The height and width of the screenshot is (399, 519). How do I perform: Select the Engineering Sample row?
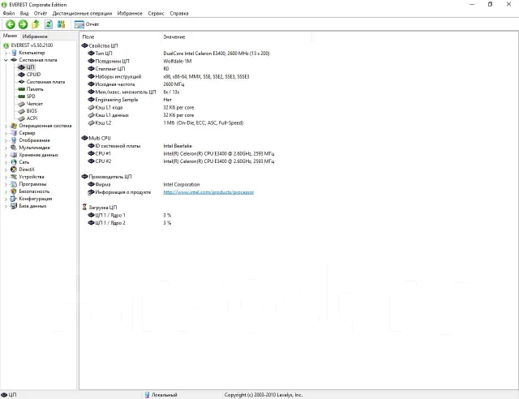[x=130, y=100]
